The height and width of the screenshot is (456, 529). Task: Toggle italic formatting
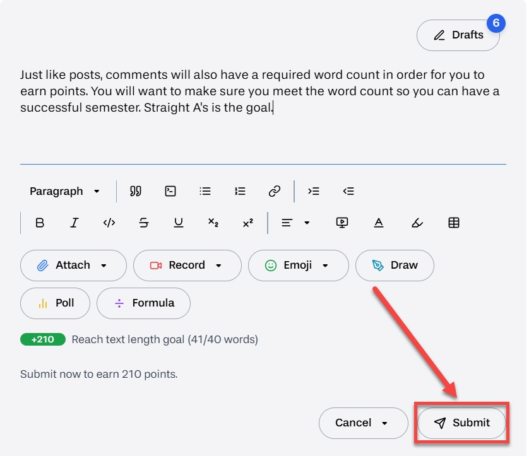coord(74,223)
